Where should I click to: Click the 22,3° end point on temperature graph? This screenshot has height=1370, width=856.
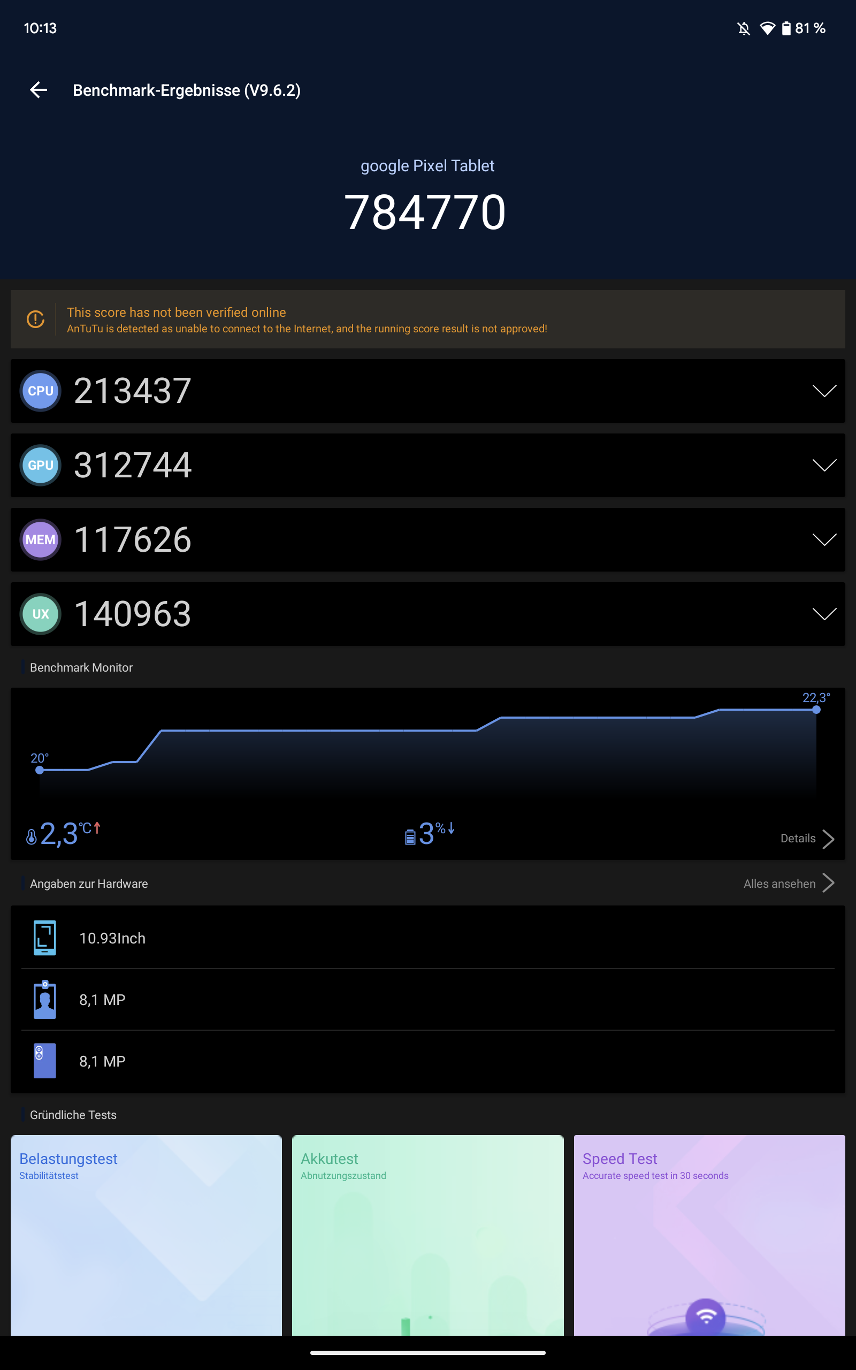pos(816,709)
